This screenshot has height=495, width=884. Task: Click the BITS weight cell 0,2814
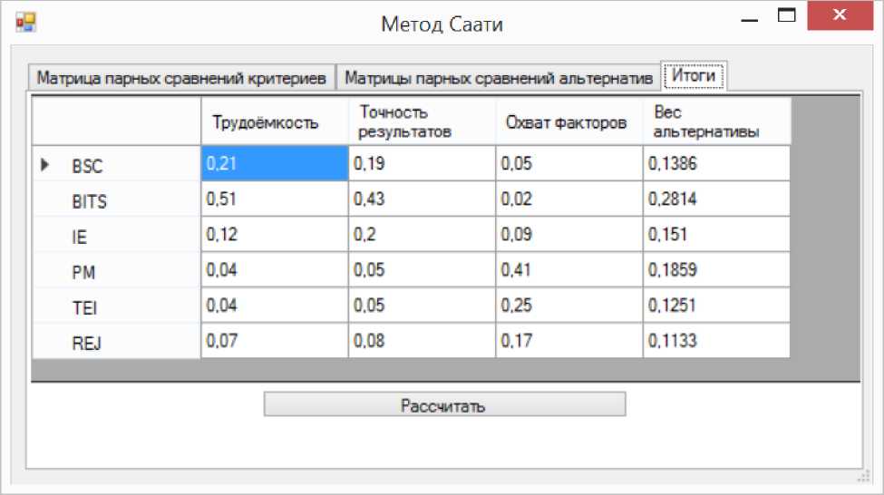click(x=716, y=199)
